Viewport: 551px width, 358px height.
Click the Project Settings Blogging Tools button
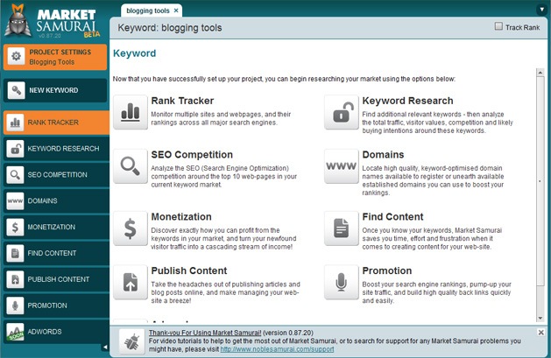pos(55,57)
